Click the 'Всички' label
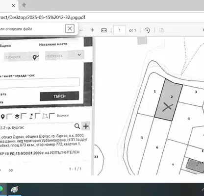204x196 pixels. 63,116
